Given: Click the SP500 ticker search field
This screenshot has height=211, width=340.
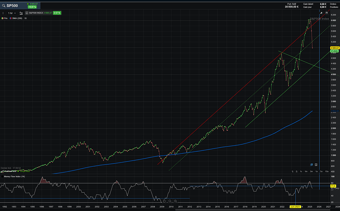Looking at the screenshot, I should (20, 5).
